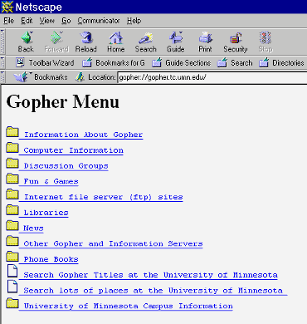Open the News link

coord(33,228)
